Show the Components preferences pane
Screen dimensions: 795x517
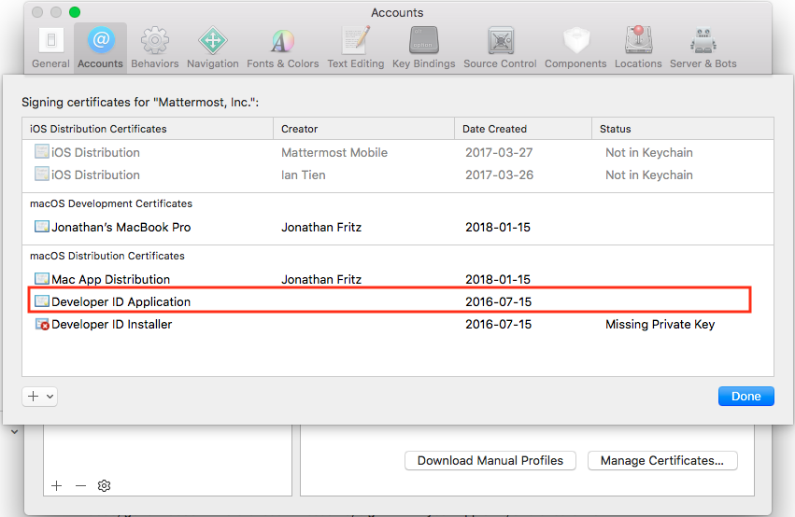click(x=575, y=48)
